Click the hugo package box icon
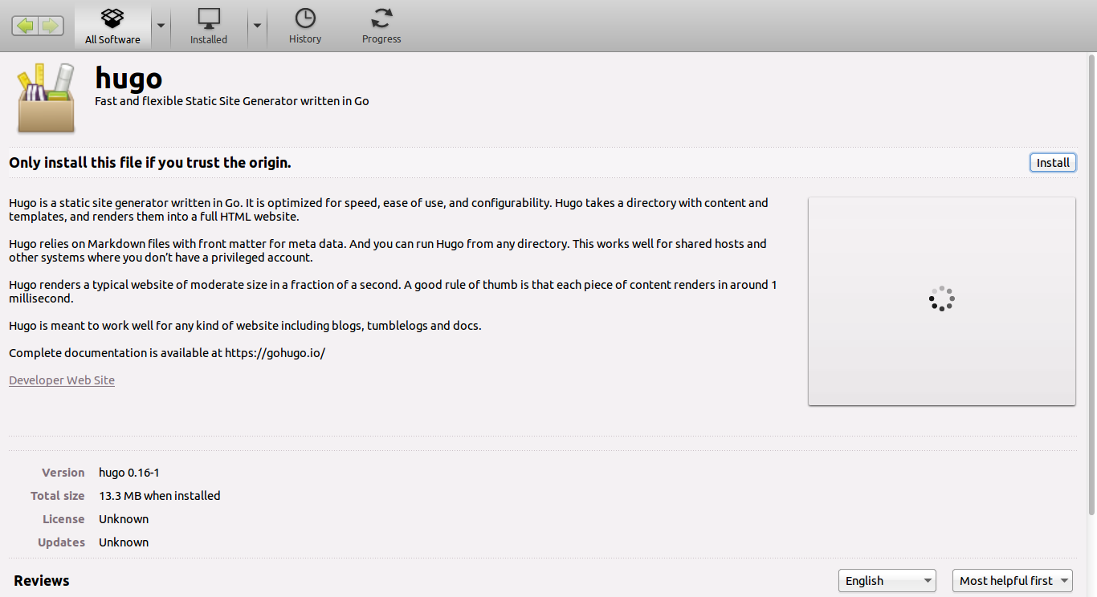The height and width of the screenshot is (597, 1097). click(x=46, y=98)
